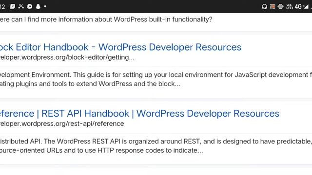
Task: Tap the missed call icon in status bar
Action: [21, 6]
